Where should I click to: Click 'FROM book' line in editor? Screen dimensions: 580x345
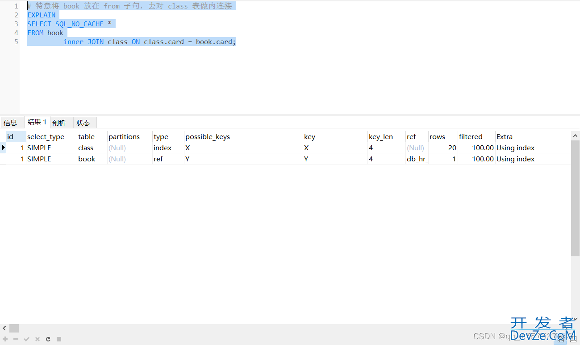point(46,33)
